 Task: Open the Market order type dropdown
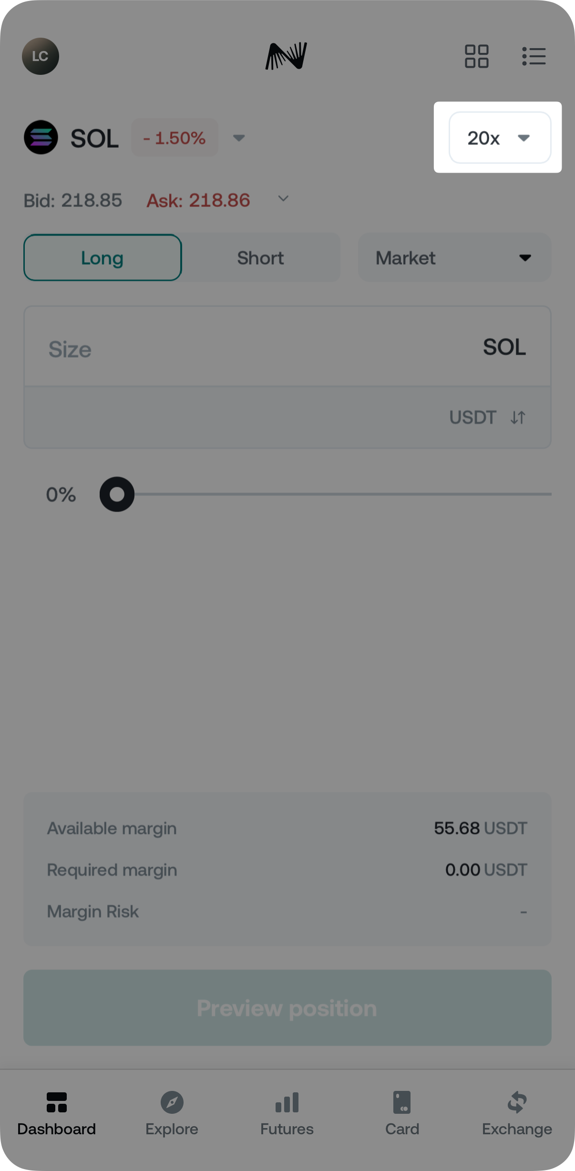tap(454, 257)
